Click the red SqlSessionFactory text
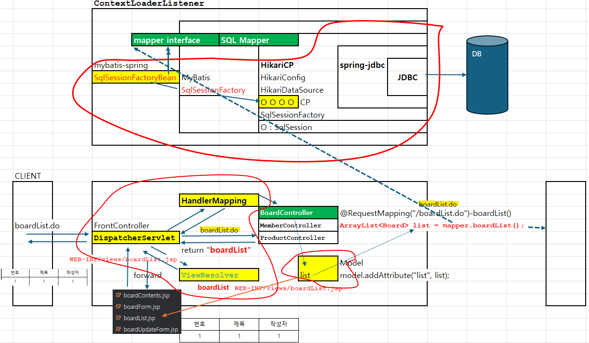Viewport: 589px width, 343px height. pyautogui.click(x=213, y=90)
